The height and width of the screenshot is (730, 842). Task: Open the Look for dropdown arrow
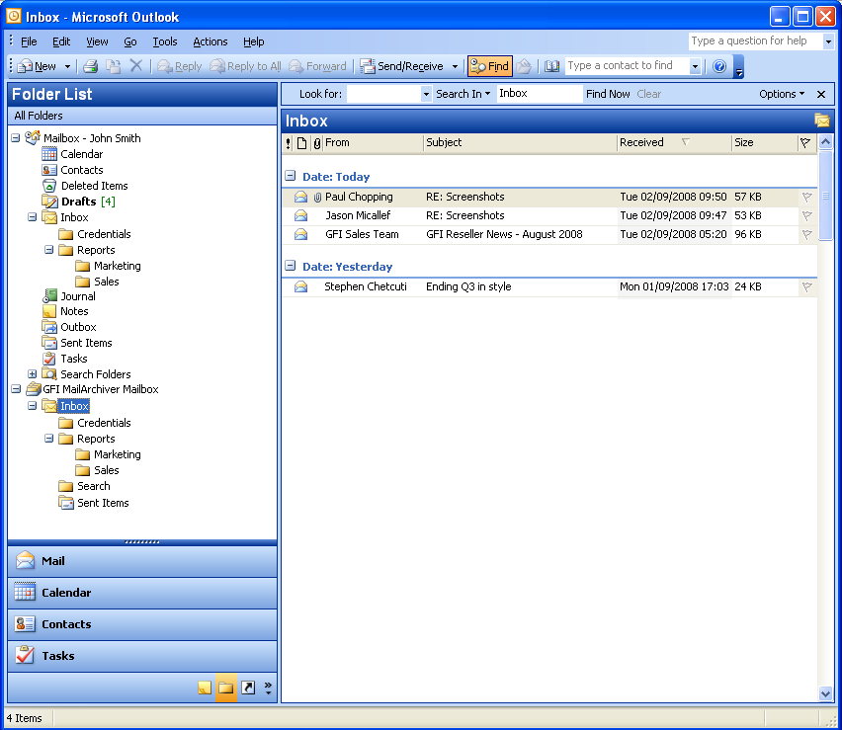tap(426, 94)
